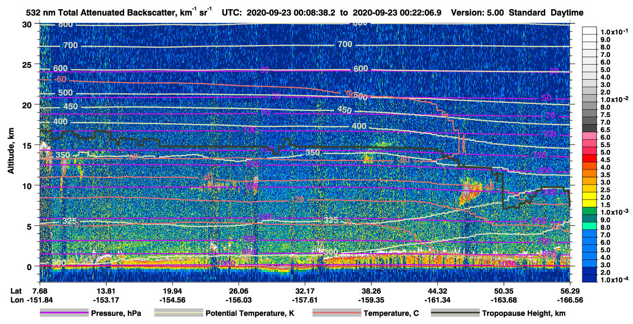The height and width of the screenshot is (324, 633).
Task: Click the Tropopause Height legend line swatch
Action: click(455, 313)
